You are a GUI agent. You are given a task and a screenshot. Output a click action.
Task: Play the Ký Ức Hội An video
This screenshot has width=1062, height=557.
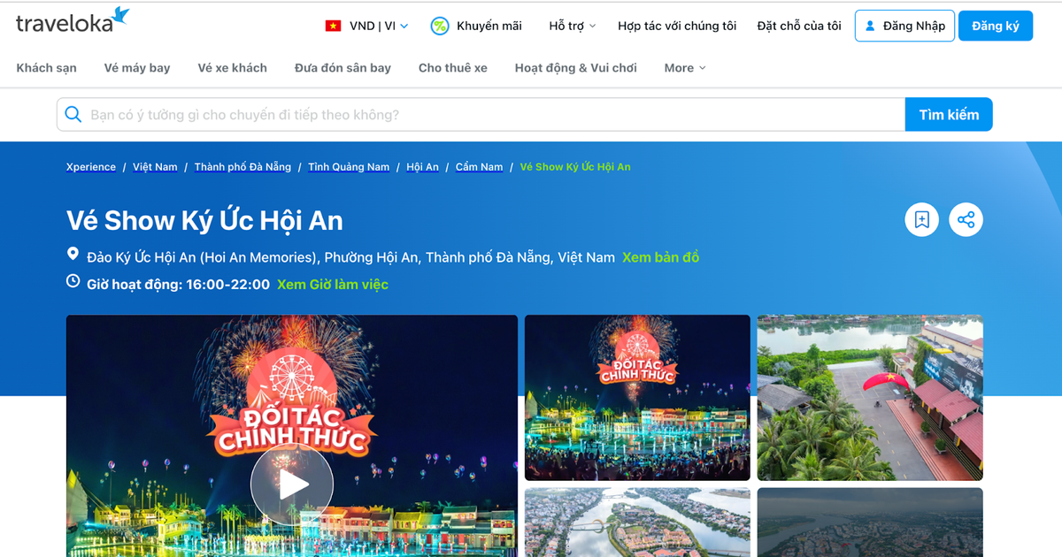[x=292, y=484]
